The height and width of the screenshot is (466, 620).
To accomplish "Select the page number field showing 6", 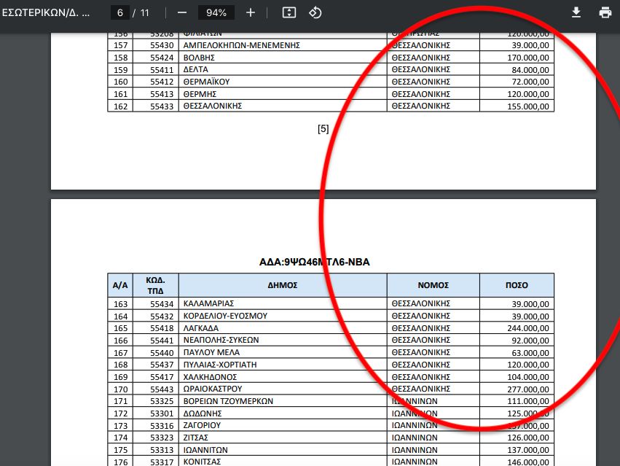I will [x=119, y=12].
